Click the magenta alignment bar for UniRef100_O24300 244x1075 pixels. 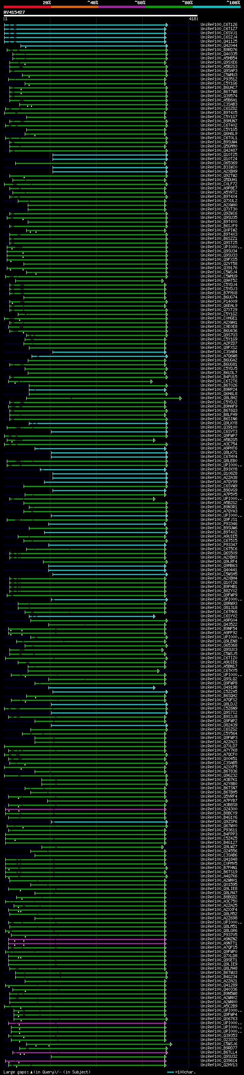click(x=85, y=809)
